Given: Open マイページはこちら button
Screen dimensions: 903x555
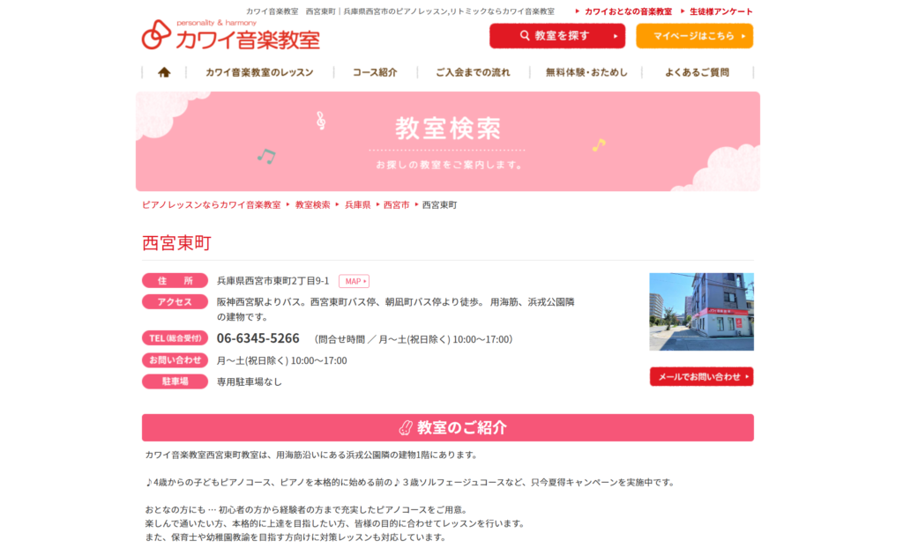Looking at the screenshot, I should 695,35.
